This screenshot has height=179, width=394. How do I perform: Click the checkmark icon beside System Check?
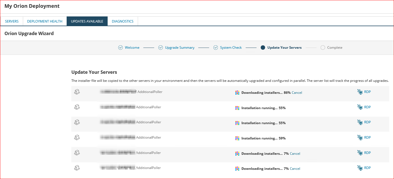[x=216, y=48]
